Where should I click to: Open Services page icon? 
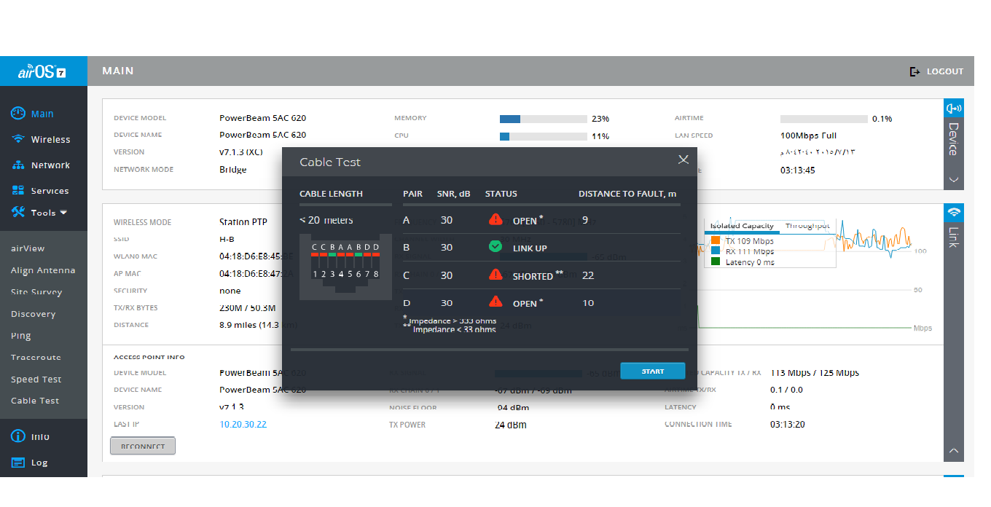click(x=18, y=191)
